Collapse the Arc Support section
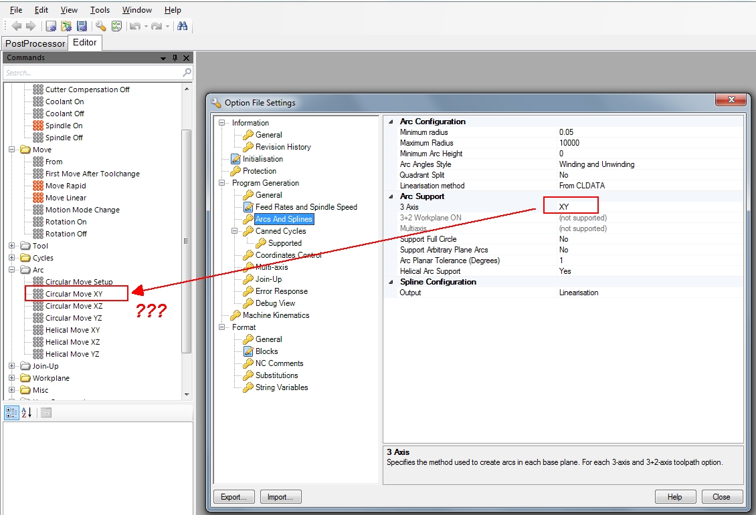Image resolution: width=756 pixels, height=515 pixels. (x=391, y=196)
